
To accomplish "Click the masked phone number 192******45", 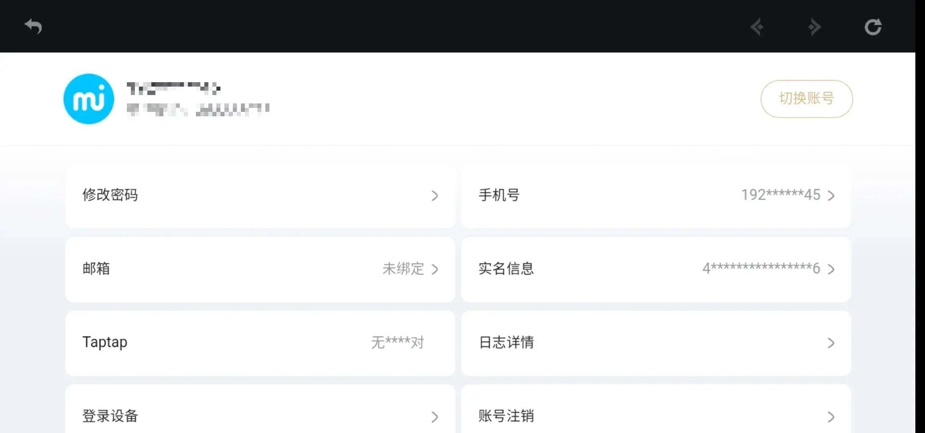I will point(780,195).
